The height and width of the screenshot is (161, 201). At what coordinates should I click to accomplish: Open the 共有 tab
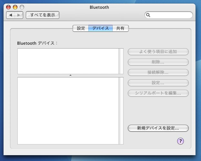coord(120,28)
